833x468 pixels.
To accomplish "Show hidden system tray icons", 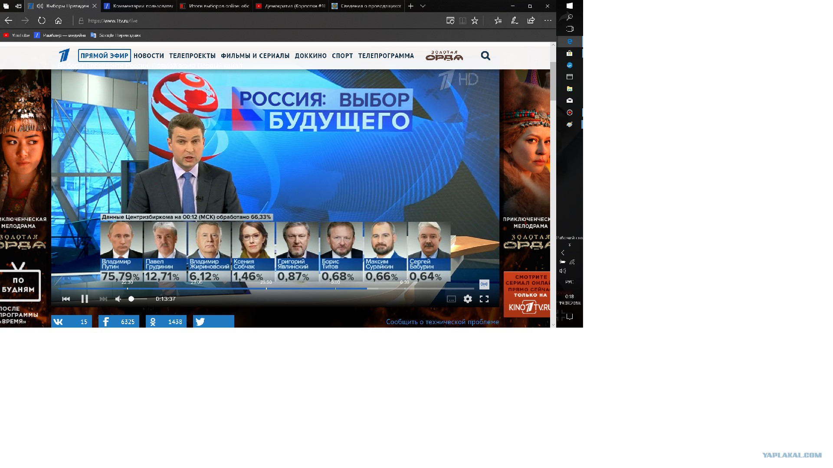I will (563, 253).
